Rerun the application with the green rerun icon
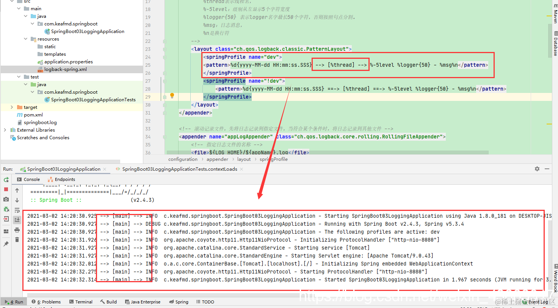The width and height of the screenshot is (558, 308). [x=6, y=179]
